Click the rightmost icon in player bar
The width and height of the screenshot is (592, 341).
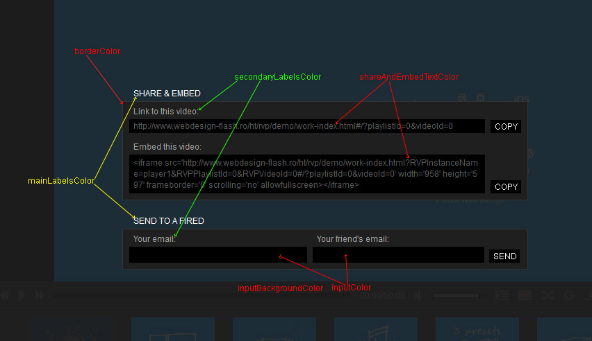pyautogui.click(x=588, y=295)
